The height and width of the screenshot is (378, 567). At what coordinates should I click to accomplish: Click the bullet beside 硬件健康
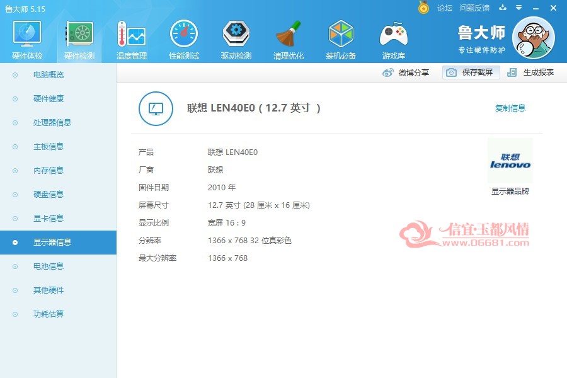pyautogui.click(x=15, y=99)
